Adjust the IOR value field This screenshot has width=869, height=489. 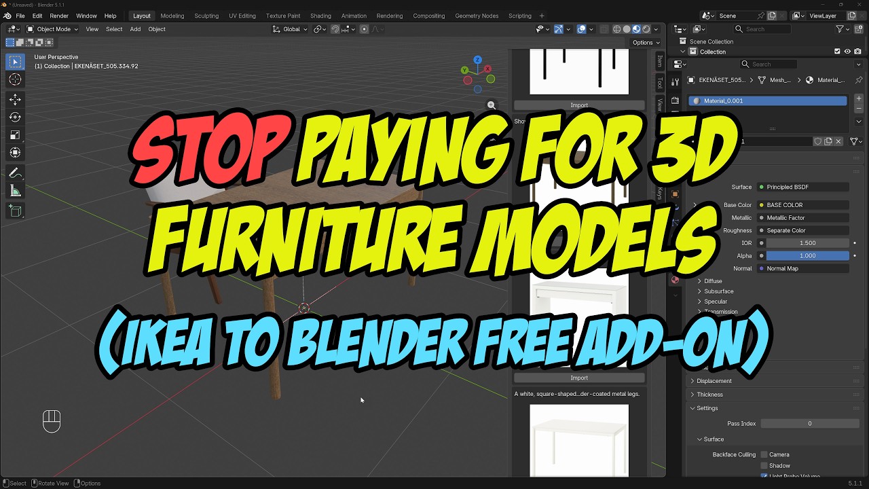coord(807,242)
